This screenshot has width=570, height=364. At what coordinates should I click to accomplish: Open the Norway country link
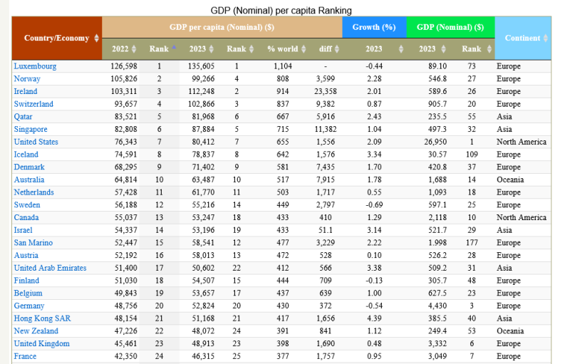[x=27, y=79]
